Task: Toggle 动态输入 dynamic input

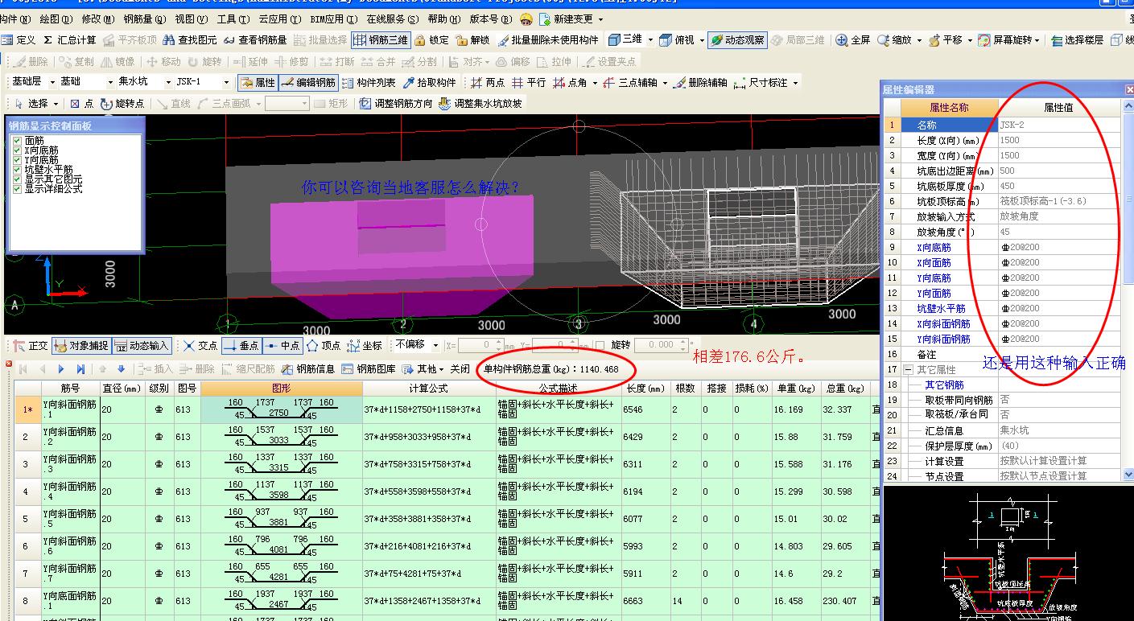Action: click(142, 345)
